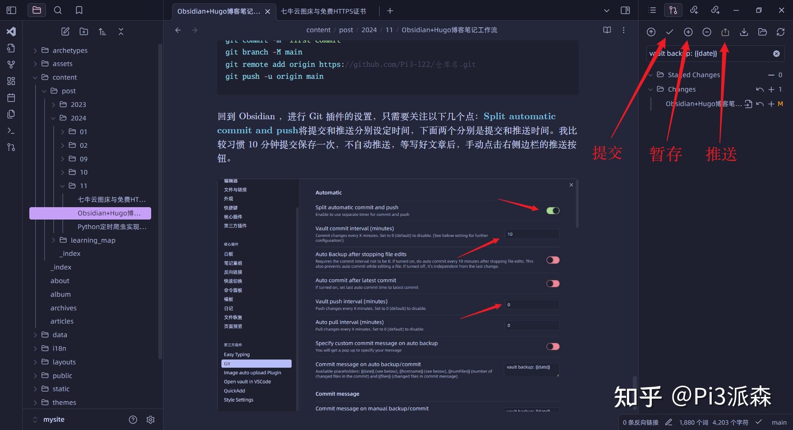Collapse the Changes section in Git panel
Viewport: 793px width, 430px height.
[x=651, y=89]
